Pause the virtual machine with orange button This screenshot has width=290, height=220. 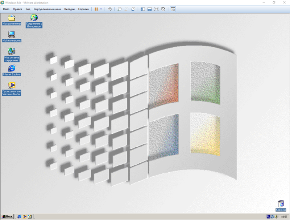pyautogui.click(x=96, y=9)
